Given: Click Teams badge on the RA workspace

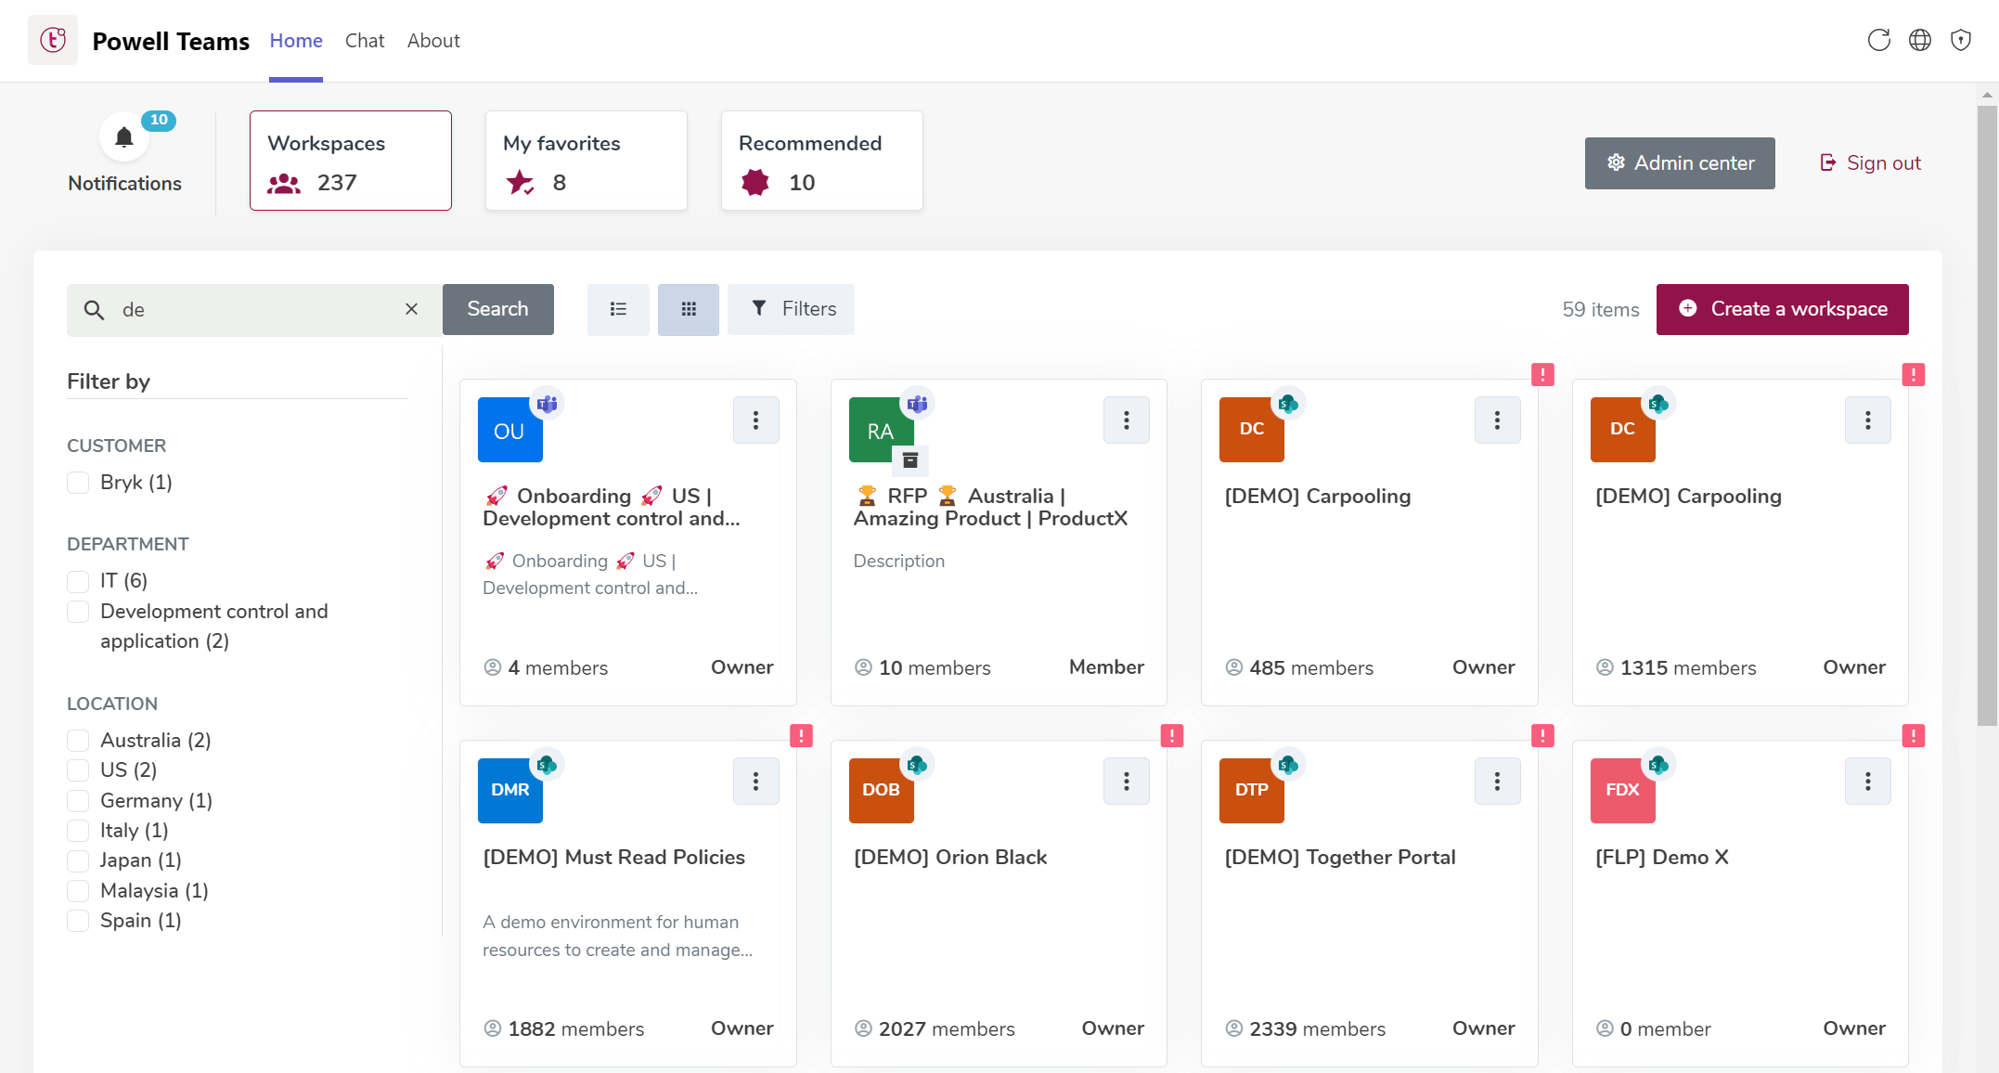Looking at the screenshot, I should [x=918, y=404].
